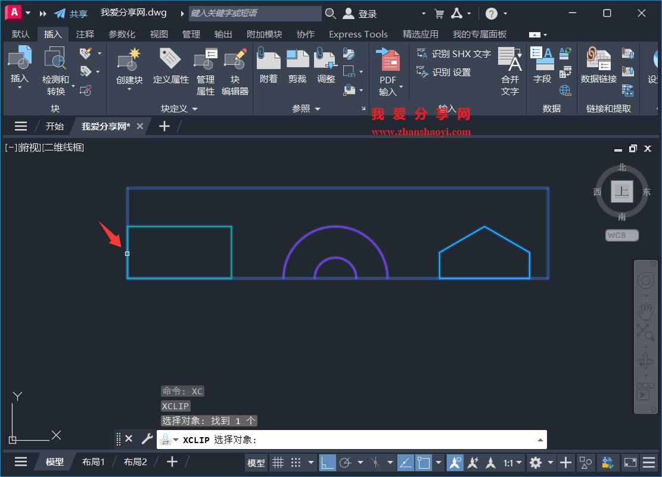Expand the 参照 panel dropdown
Image resolution: width=662 pixels, height=477 pixels.
pos(317,108)
